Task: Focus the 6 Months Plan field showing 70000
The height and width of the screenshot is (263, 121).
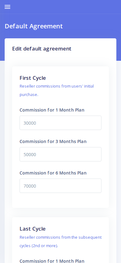Action: pyautogui.click(x=60, y=186)
